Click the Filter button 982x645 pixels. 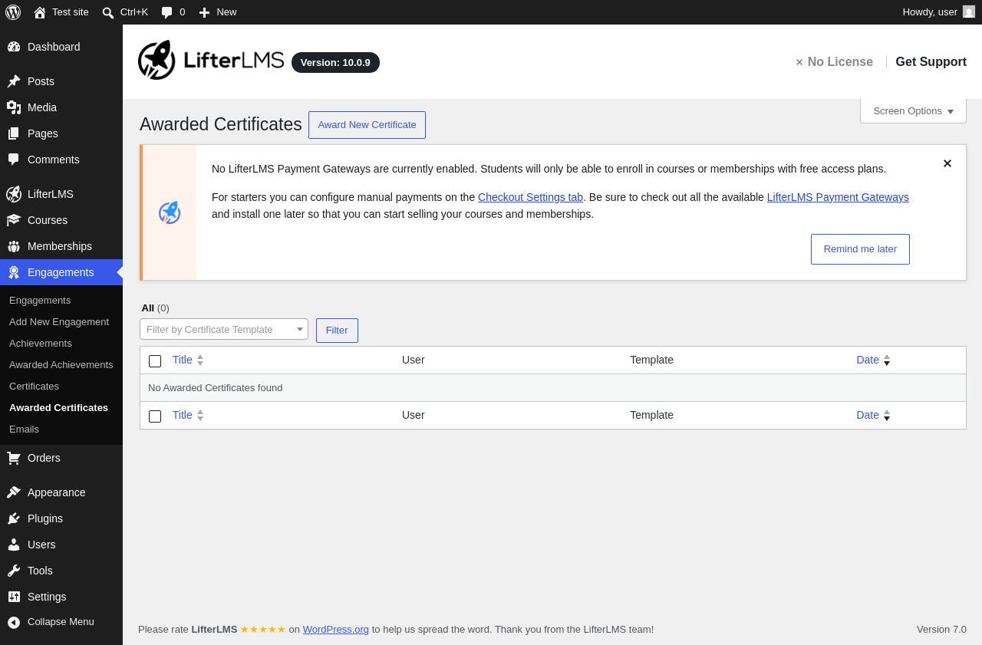coord(337,331)
